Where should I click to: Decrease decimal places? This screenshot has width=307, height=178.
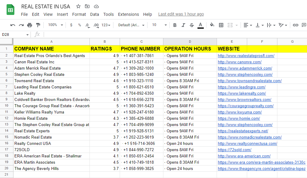pyautogui.click(x=87, y=25)
